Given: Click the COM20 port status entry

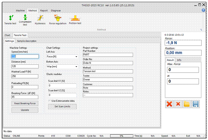Looking at the screenshot, I should (x=81, y=136).
